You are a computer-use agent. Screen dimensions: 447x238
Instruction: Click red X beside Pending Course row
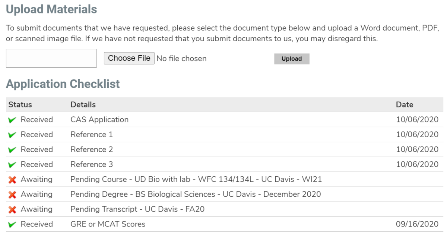click(x=12, y=180)
